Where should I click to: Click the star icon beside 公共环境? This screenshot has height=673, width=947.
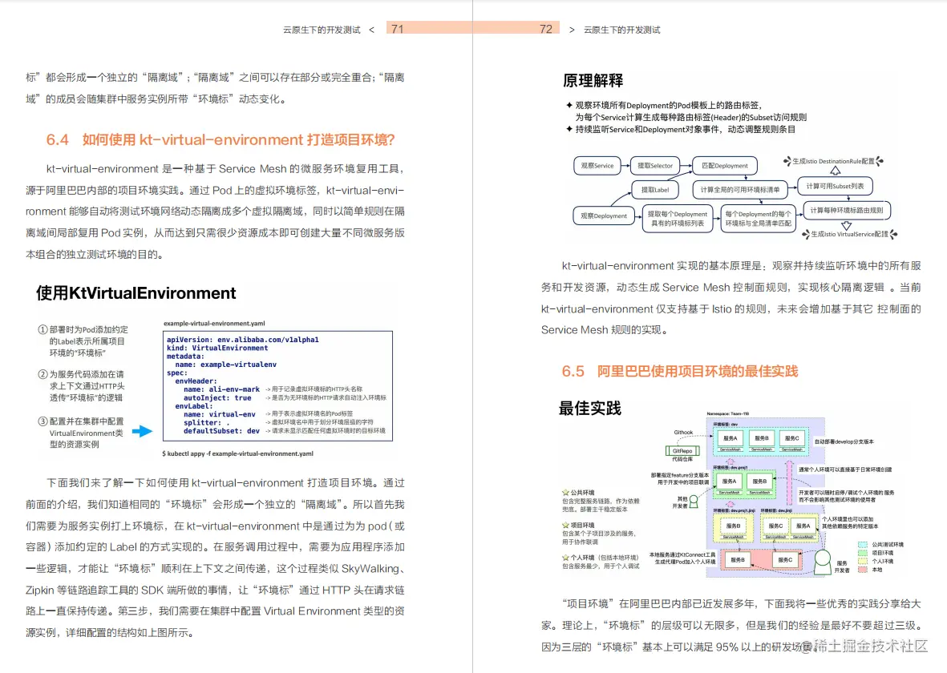[x=565, y=493]
